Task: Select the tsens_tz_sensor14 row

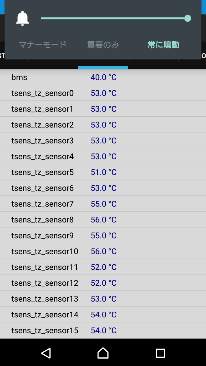Action: [x=103, y=315]
